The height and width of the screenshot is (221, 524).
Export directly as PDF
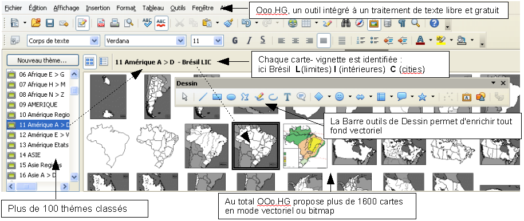pos(101,23)
